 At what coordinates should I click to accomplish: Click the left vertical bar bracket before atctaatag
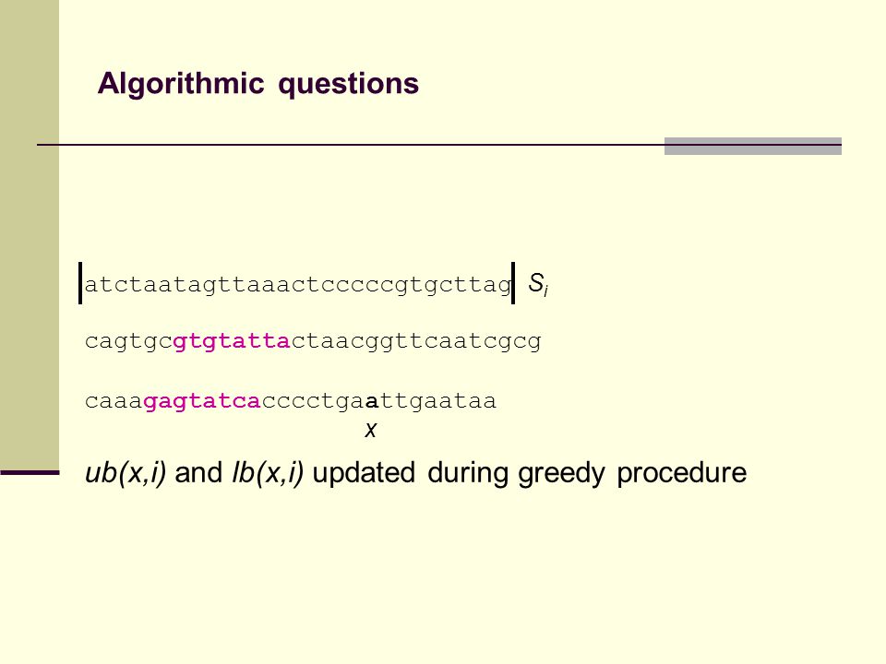point(80,283)
